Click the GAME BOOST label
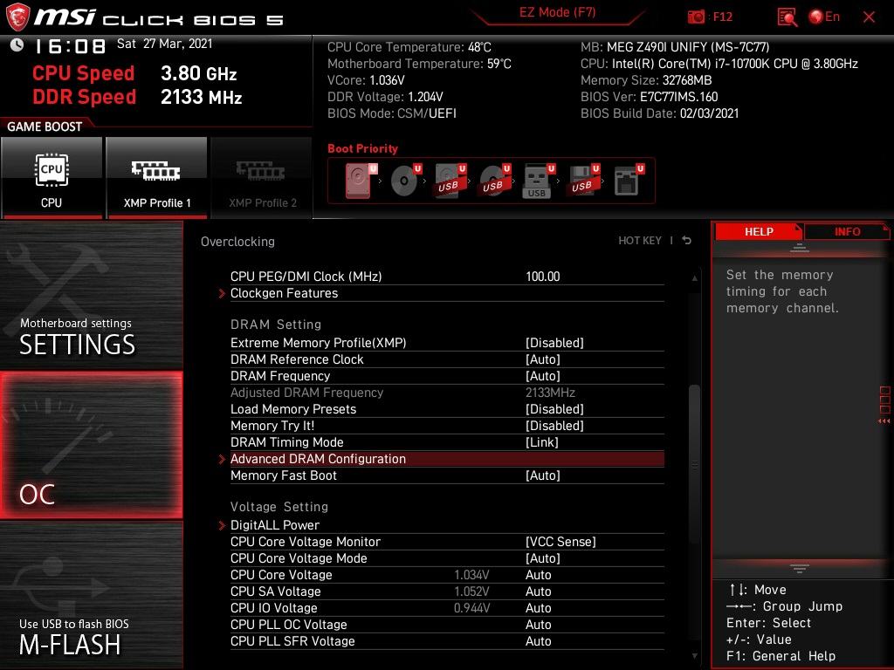The image size is (894, 670). click(x=45, y=126)
